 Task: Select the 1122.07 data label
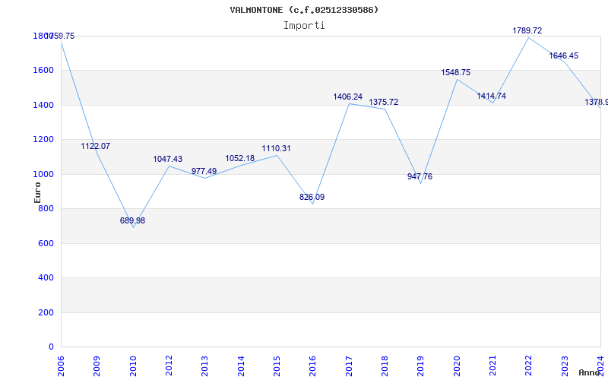coord(96,146)
